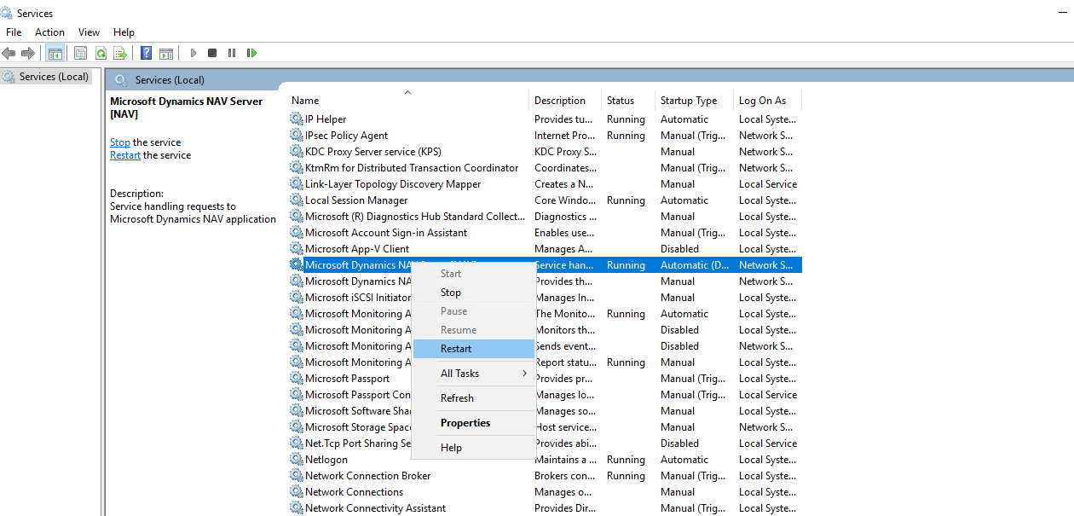Click the gear icon beside Network Connection Broker

297,476
